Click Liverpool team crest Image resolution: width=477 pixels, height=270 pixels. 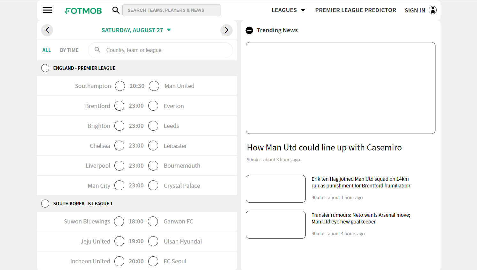[x=119, y=166]
